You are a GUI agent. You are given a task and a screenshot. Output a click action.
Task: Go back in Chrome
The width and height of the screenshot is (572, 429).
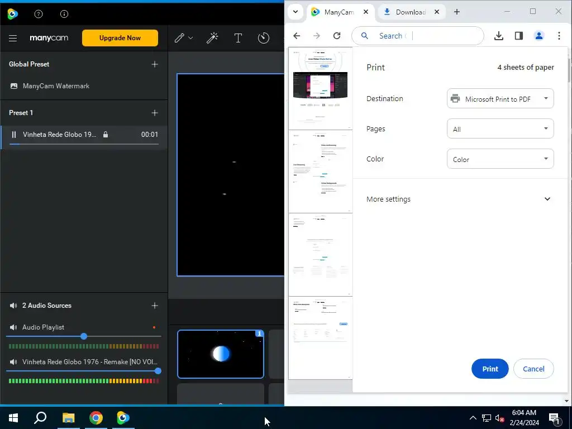coord(297,36)
